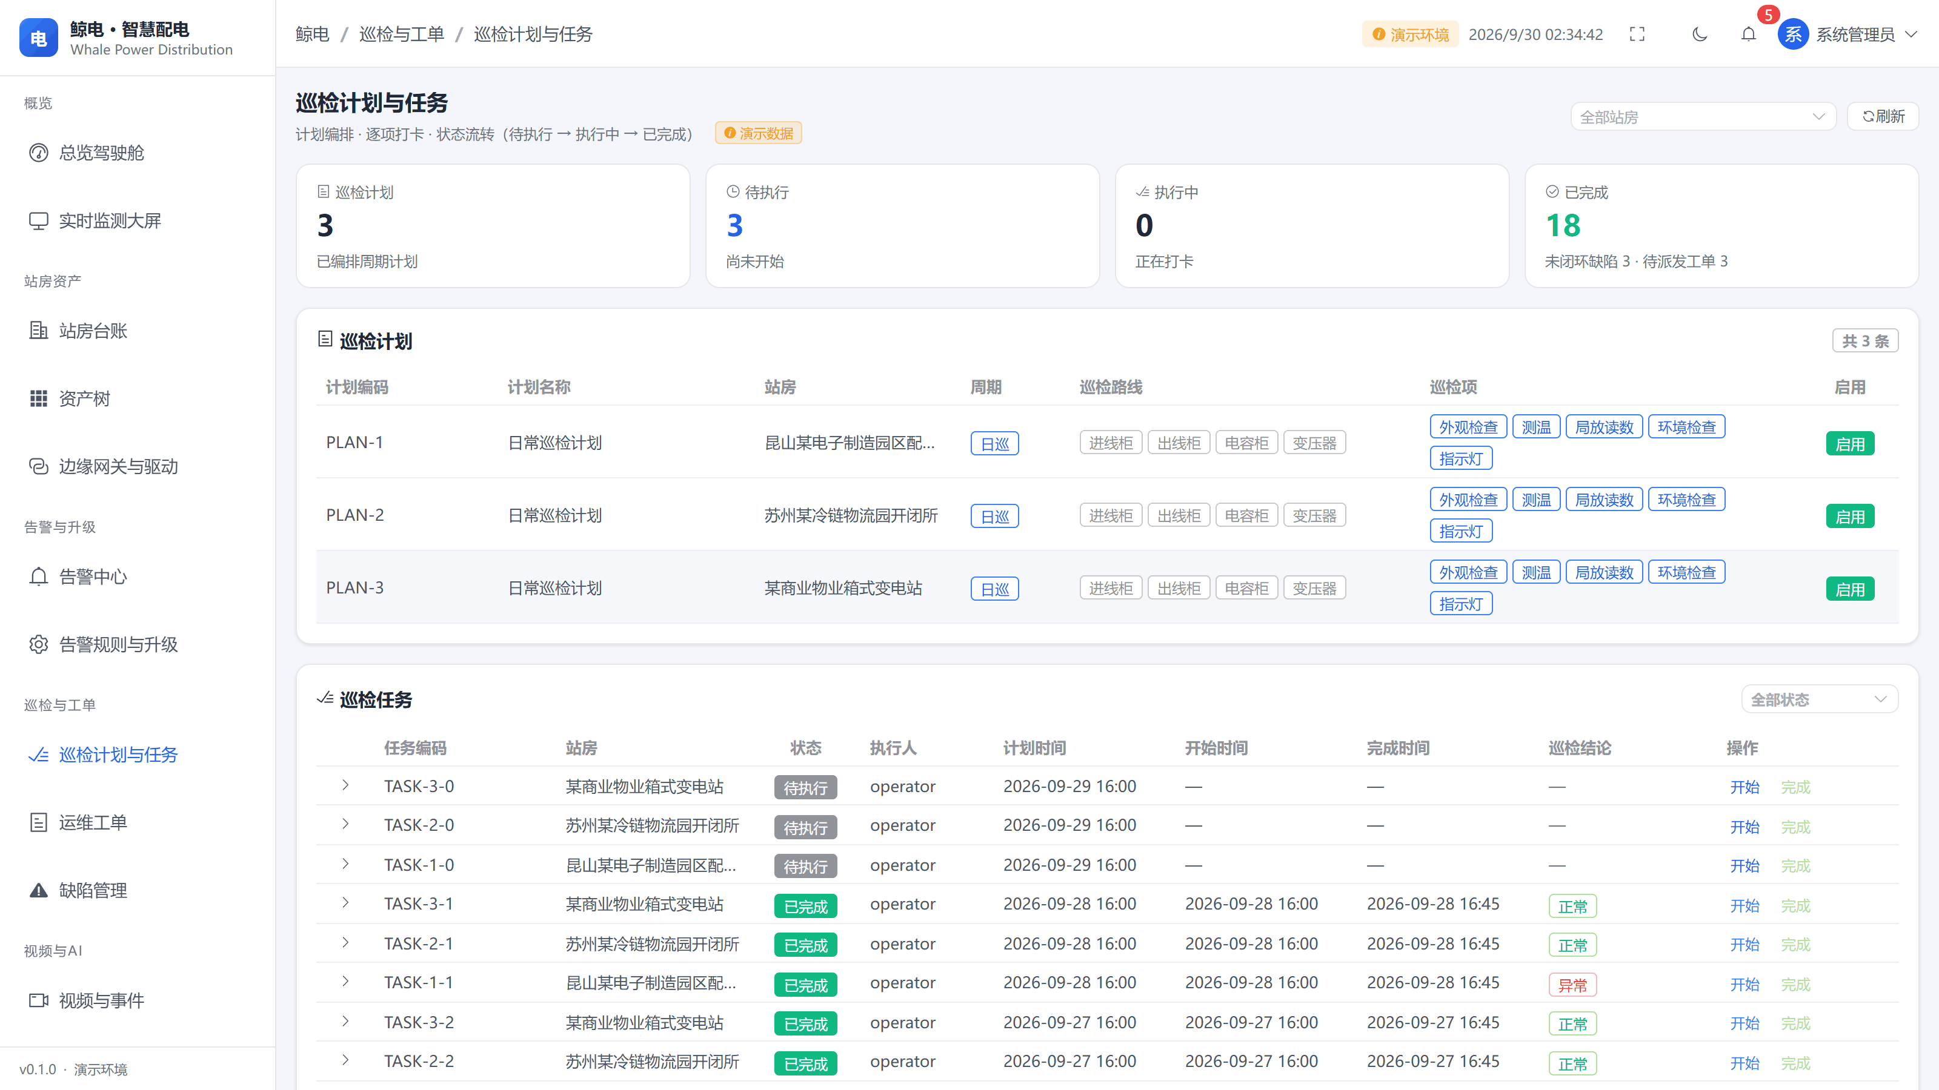Click 缺陷管理 warning triangle icon
Viewport: 1939px width, 1090px height.
pyautogui.click(x=38, y=891)
